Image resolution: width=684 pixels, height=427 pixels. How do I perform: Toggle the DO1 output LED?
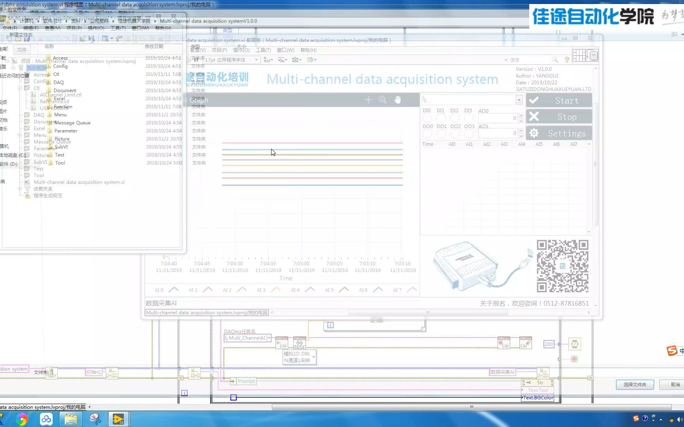[x=441, y=134]
